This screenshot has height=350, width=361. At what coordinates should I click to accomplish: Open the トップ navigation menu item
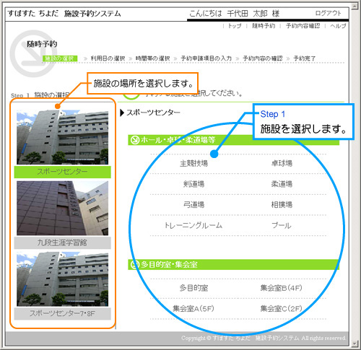coord(235,26)
